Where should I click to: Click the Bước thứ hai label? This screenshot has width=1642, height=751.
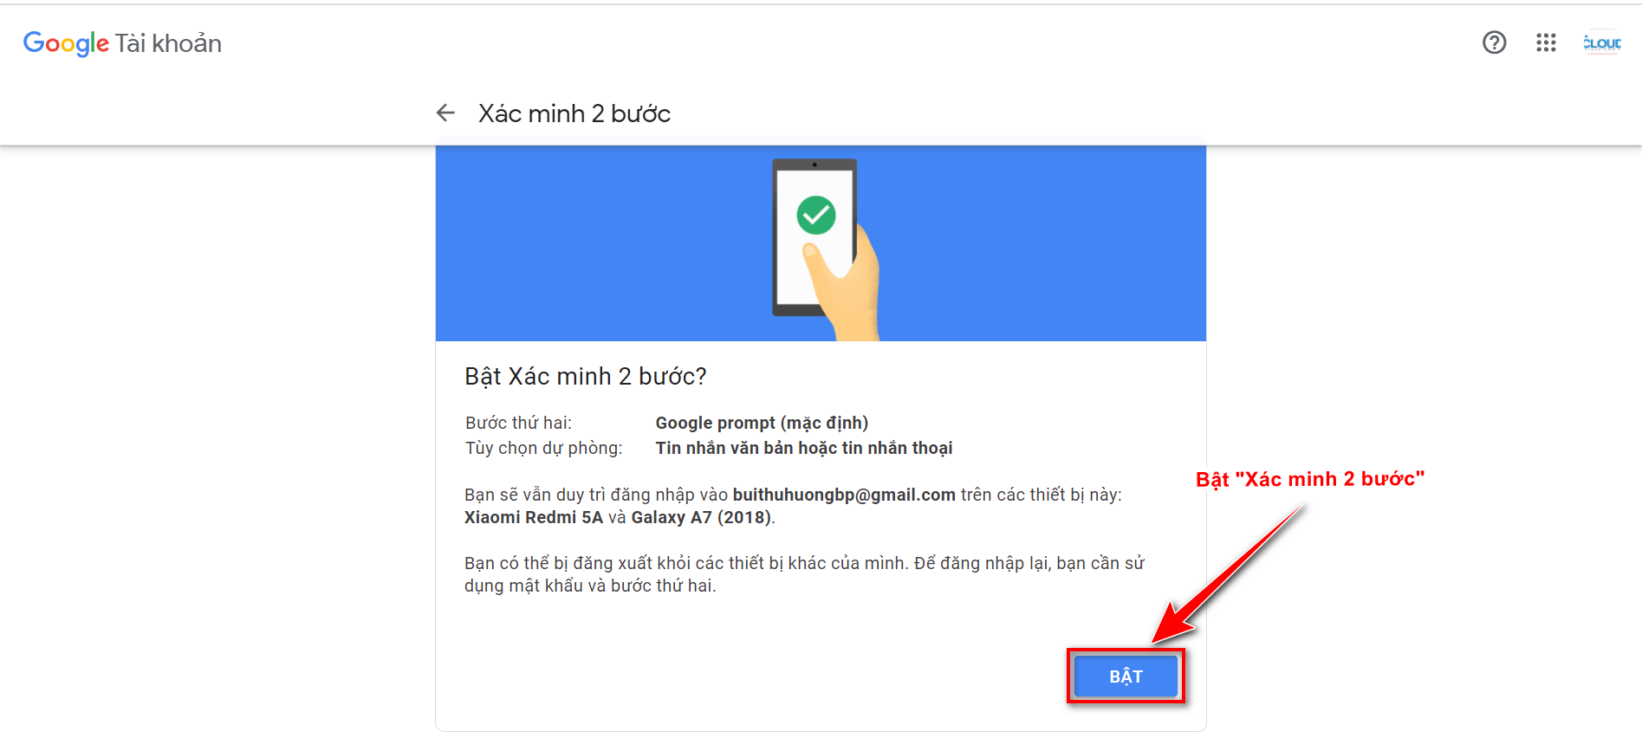pos(518,423)
